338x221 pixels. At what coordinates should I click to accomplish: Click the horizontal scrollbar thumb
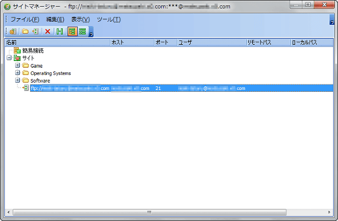[x=150, y=212]
